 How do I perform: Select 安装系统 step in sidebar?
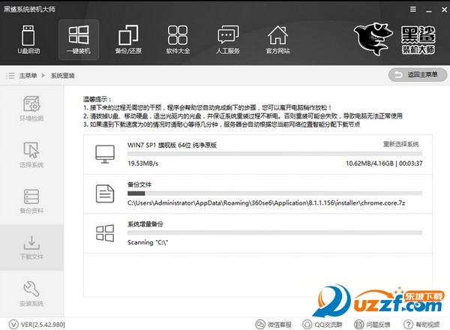31,293
